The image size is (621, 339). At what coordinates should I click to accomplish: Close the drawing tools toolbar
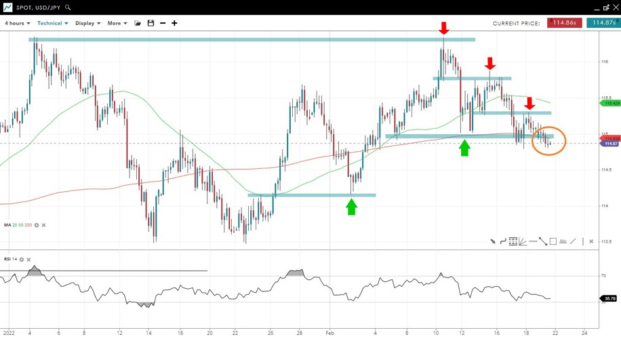[x=591, y=241]
